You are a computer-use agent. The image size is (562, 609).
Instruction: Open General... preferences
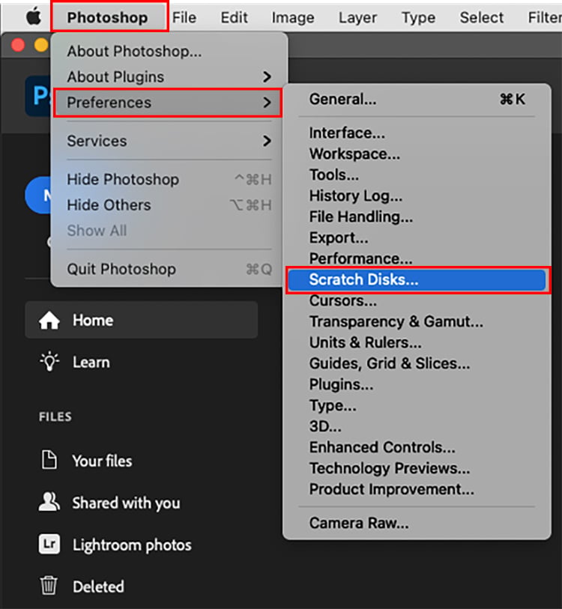click(417, 100)
